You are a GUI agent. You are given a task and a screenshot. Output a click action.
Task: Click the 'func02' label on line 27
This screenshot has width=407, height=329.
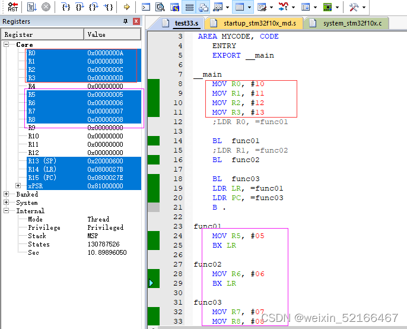[x=208, y=264]
